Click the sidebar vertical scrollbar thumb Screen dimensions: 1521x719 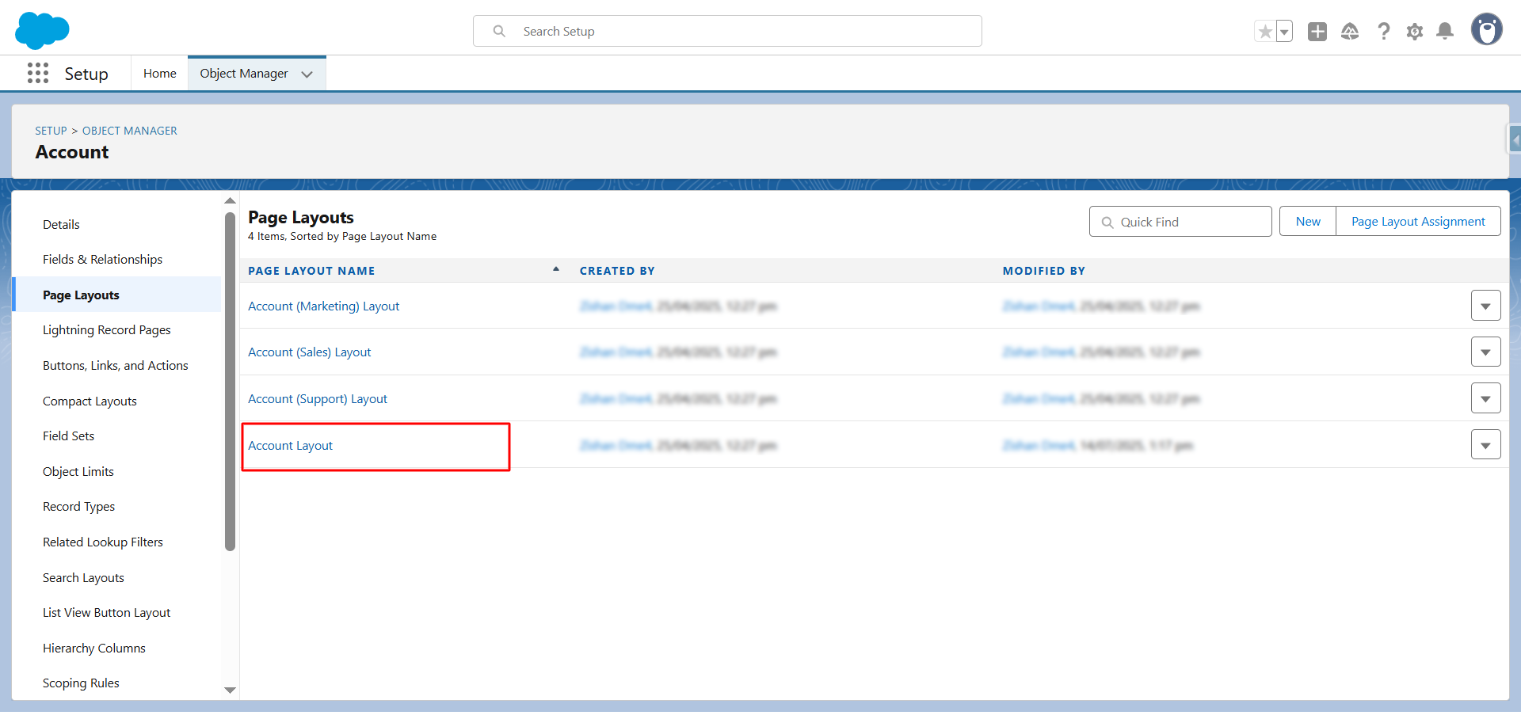(x=230, y=381)
